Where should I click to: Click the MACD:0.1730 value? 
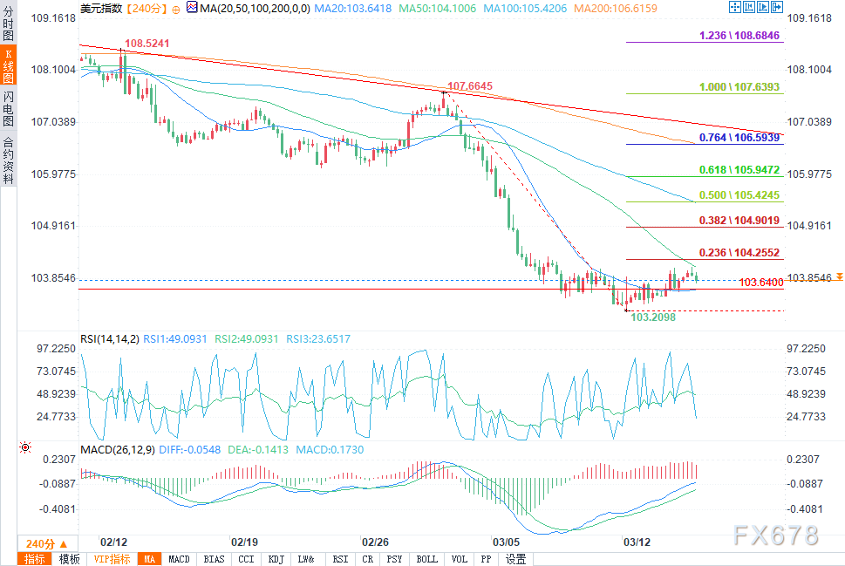(330, 449)
